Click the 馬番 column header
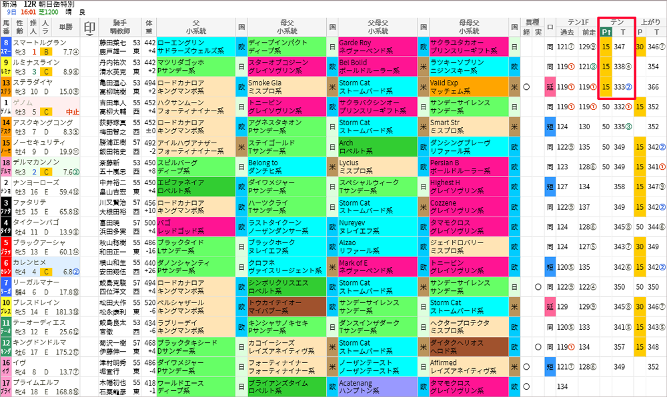 [x=6, y=27]
